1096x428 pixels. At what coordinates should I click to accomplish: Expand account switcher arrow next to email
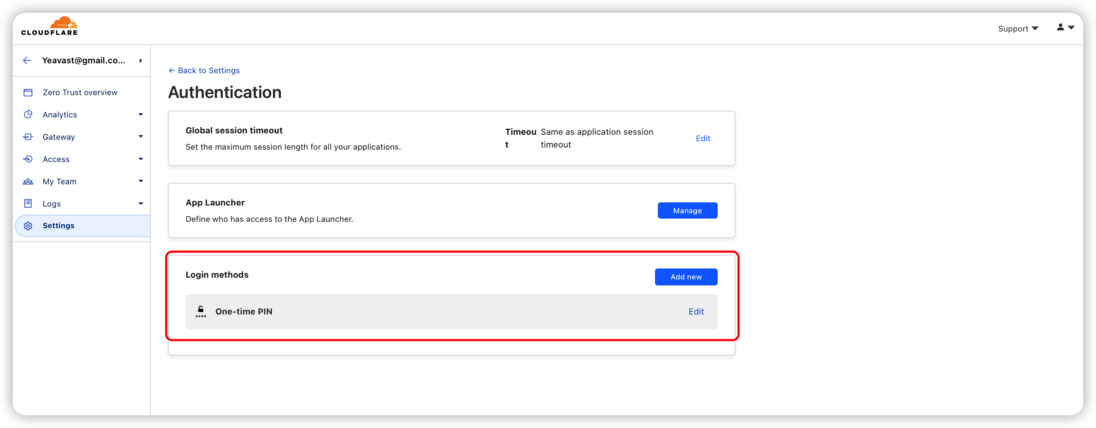140,60
